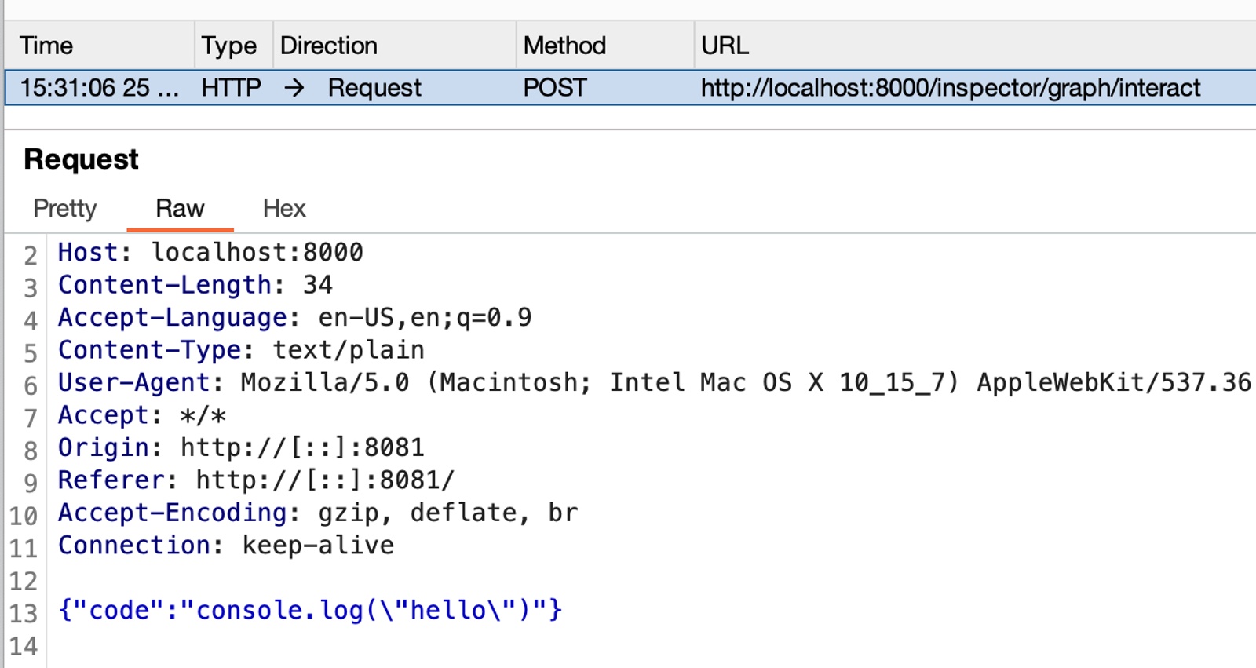Click the Content-Length header line
Viewport: 1256px width, 668px height.
point(195,285)
